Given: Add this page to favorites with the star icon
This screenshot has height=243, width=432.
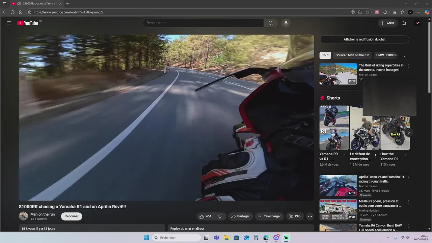Looking at the screenshot, I should click(x=367, y=12).
